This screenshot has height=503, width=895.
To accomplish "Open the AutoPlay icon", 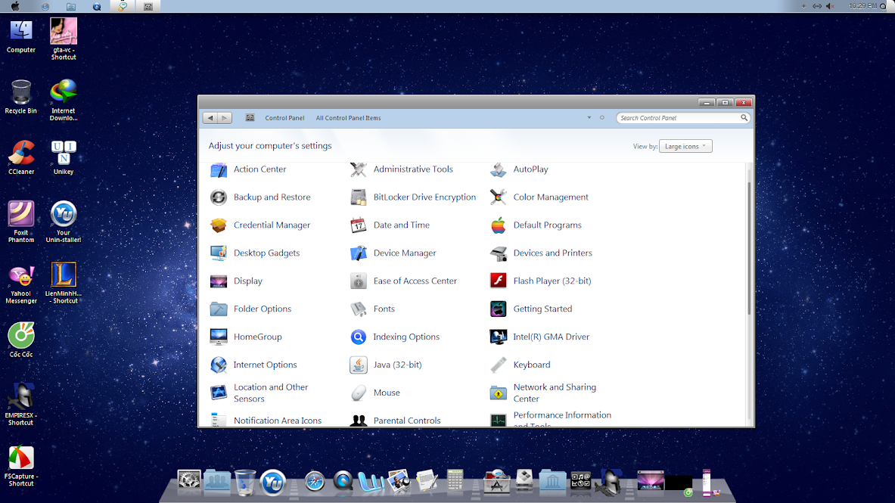I will tap(499, 169).
